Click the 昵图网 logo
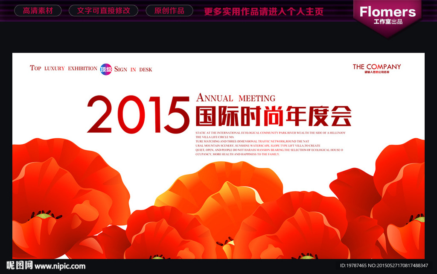437x274 pixels. pyautogui.click(x=20, y=265)
